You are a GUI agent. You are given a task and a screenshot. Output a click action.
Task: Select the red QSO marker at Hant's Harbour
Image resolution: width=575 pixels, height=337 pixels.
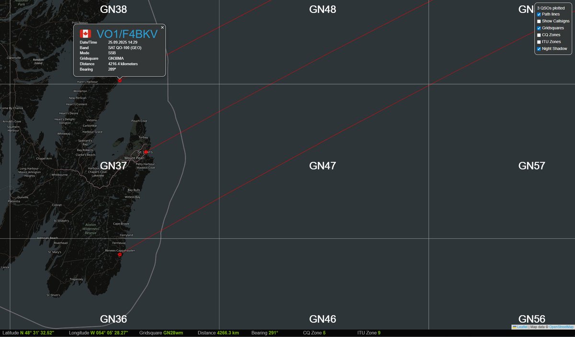[119, 80]
